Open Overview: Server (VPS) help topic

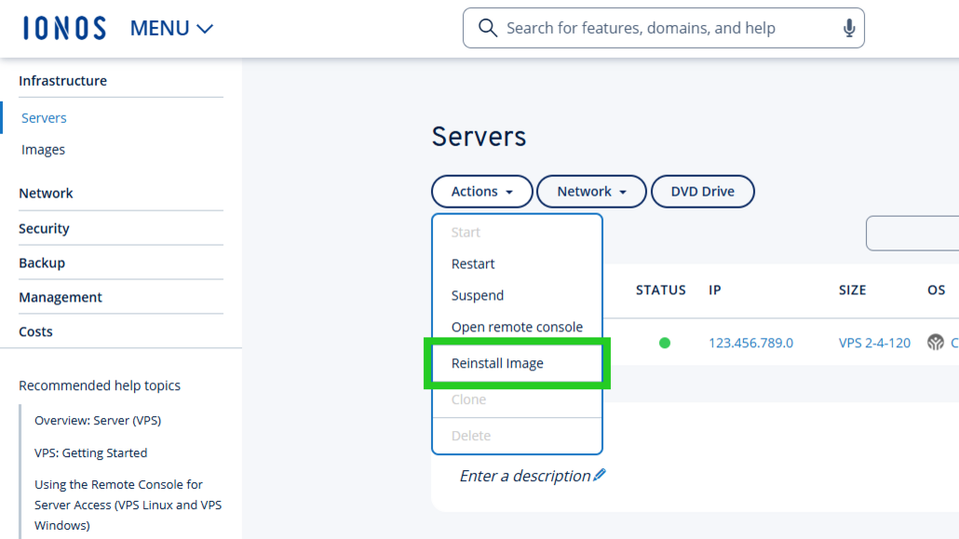(x=98, y=421)
